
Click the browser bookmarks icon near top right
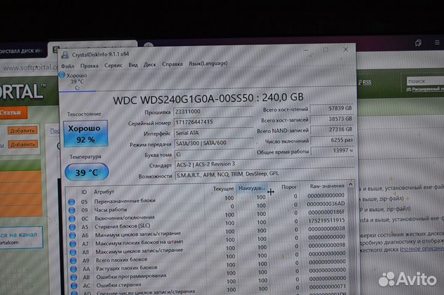click(x=418, y=42)
